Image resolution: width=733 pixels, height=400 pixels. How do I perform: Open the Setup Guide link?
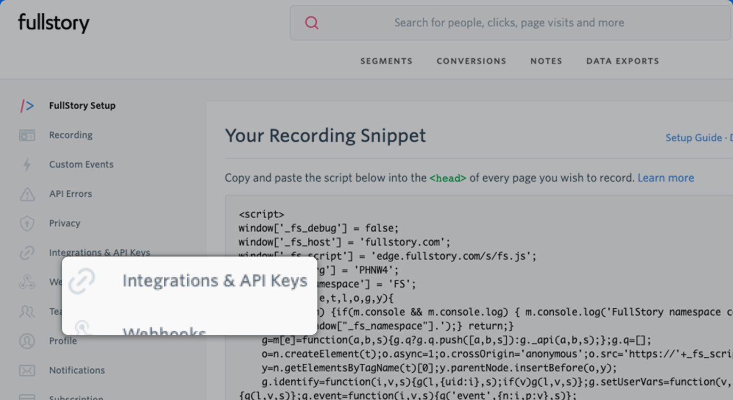[694, 138]
